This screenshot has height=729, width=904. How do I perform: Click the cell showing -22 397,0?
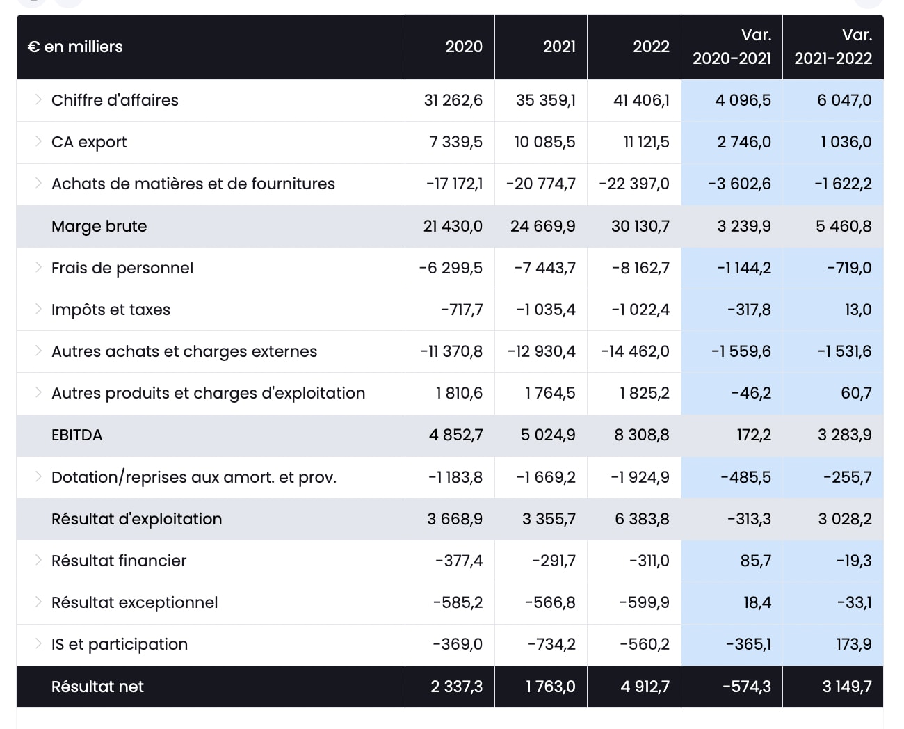coord(633,184)
